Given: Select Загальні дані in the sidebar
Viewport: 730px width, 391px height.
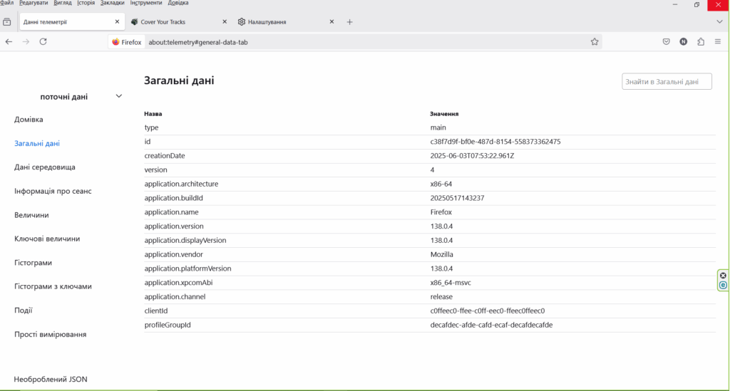Looking at the screenshot, I should 37,143.
